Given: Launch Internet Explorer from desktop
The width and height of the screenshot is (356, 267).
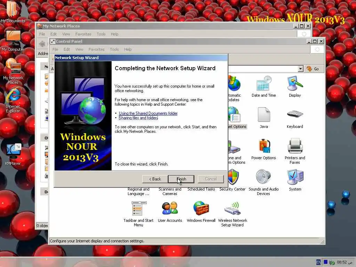Looking at the screenshot, I should (13, 100).
